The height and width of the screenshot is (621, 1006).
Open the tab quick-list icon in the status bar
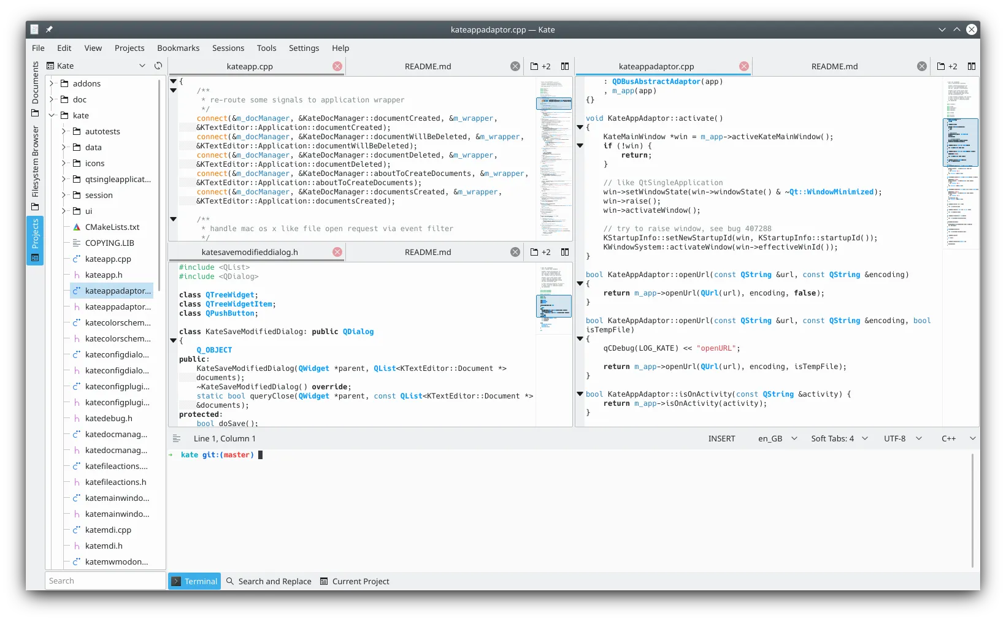[x=177, y=438]
